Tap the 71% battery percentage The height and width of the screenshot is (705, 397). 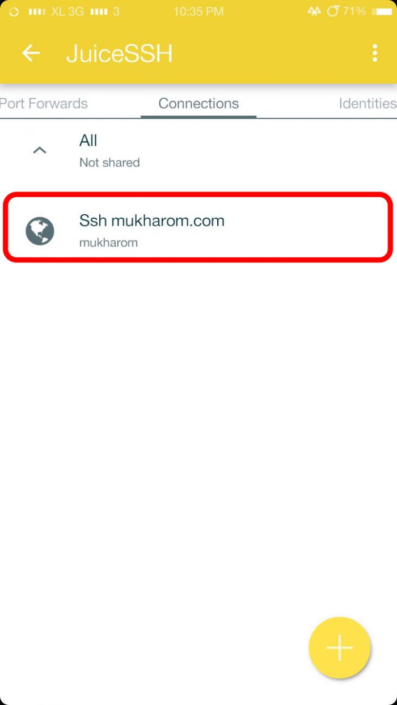pos(354,11)
